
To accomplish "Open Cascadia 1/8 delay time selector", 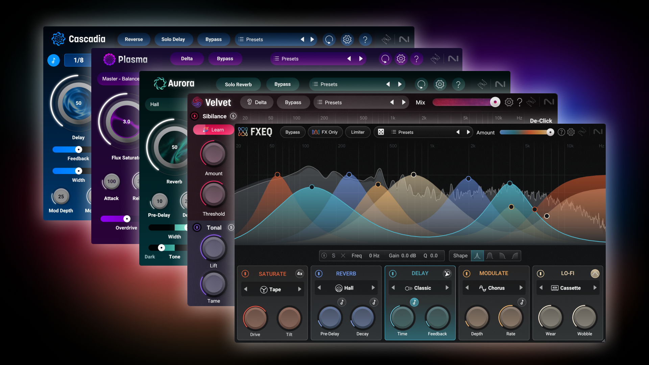I will coord(78,60).
